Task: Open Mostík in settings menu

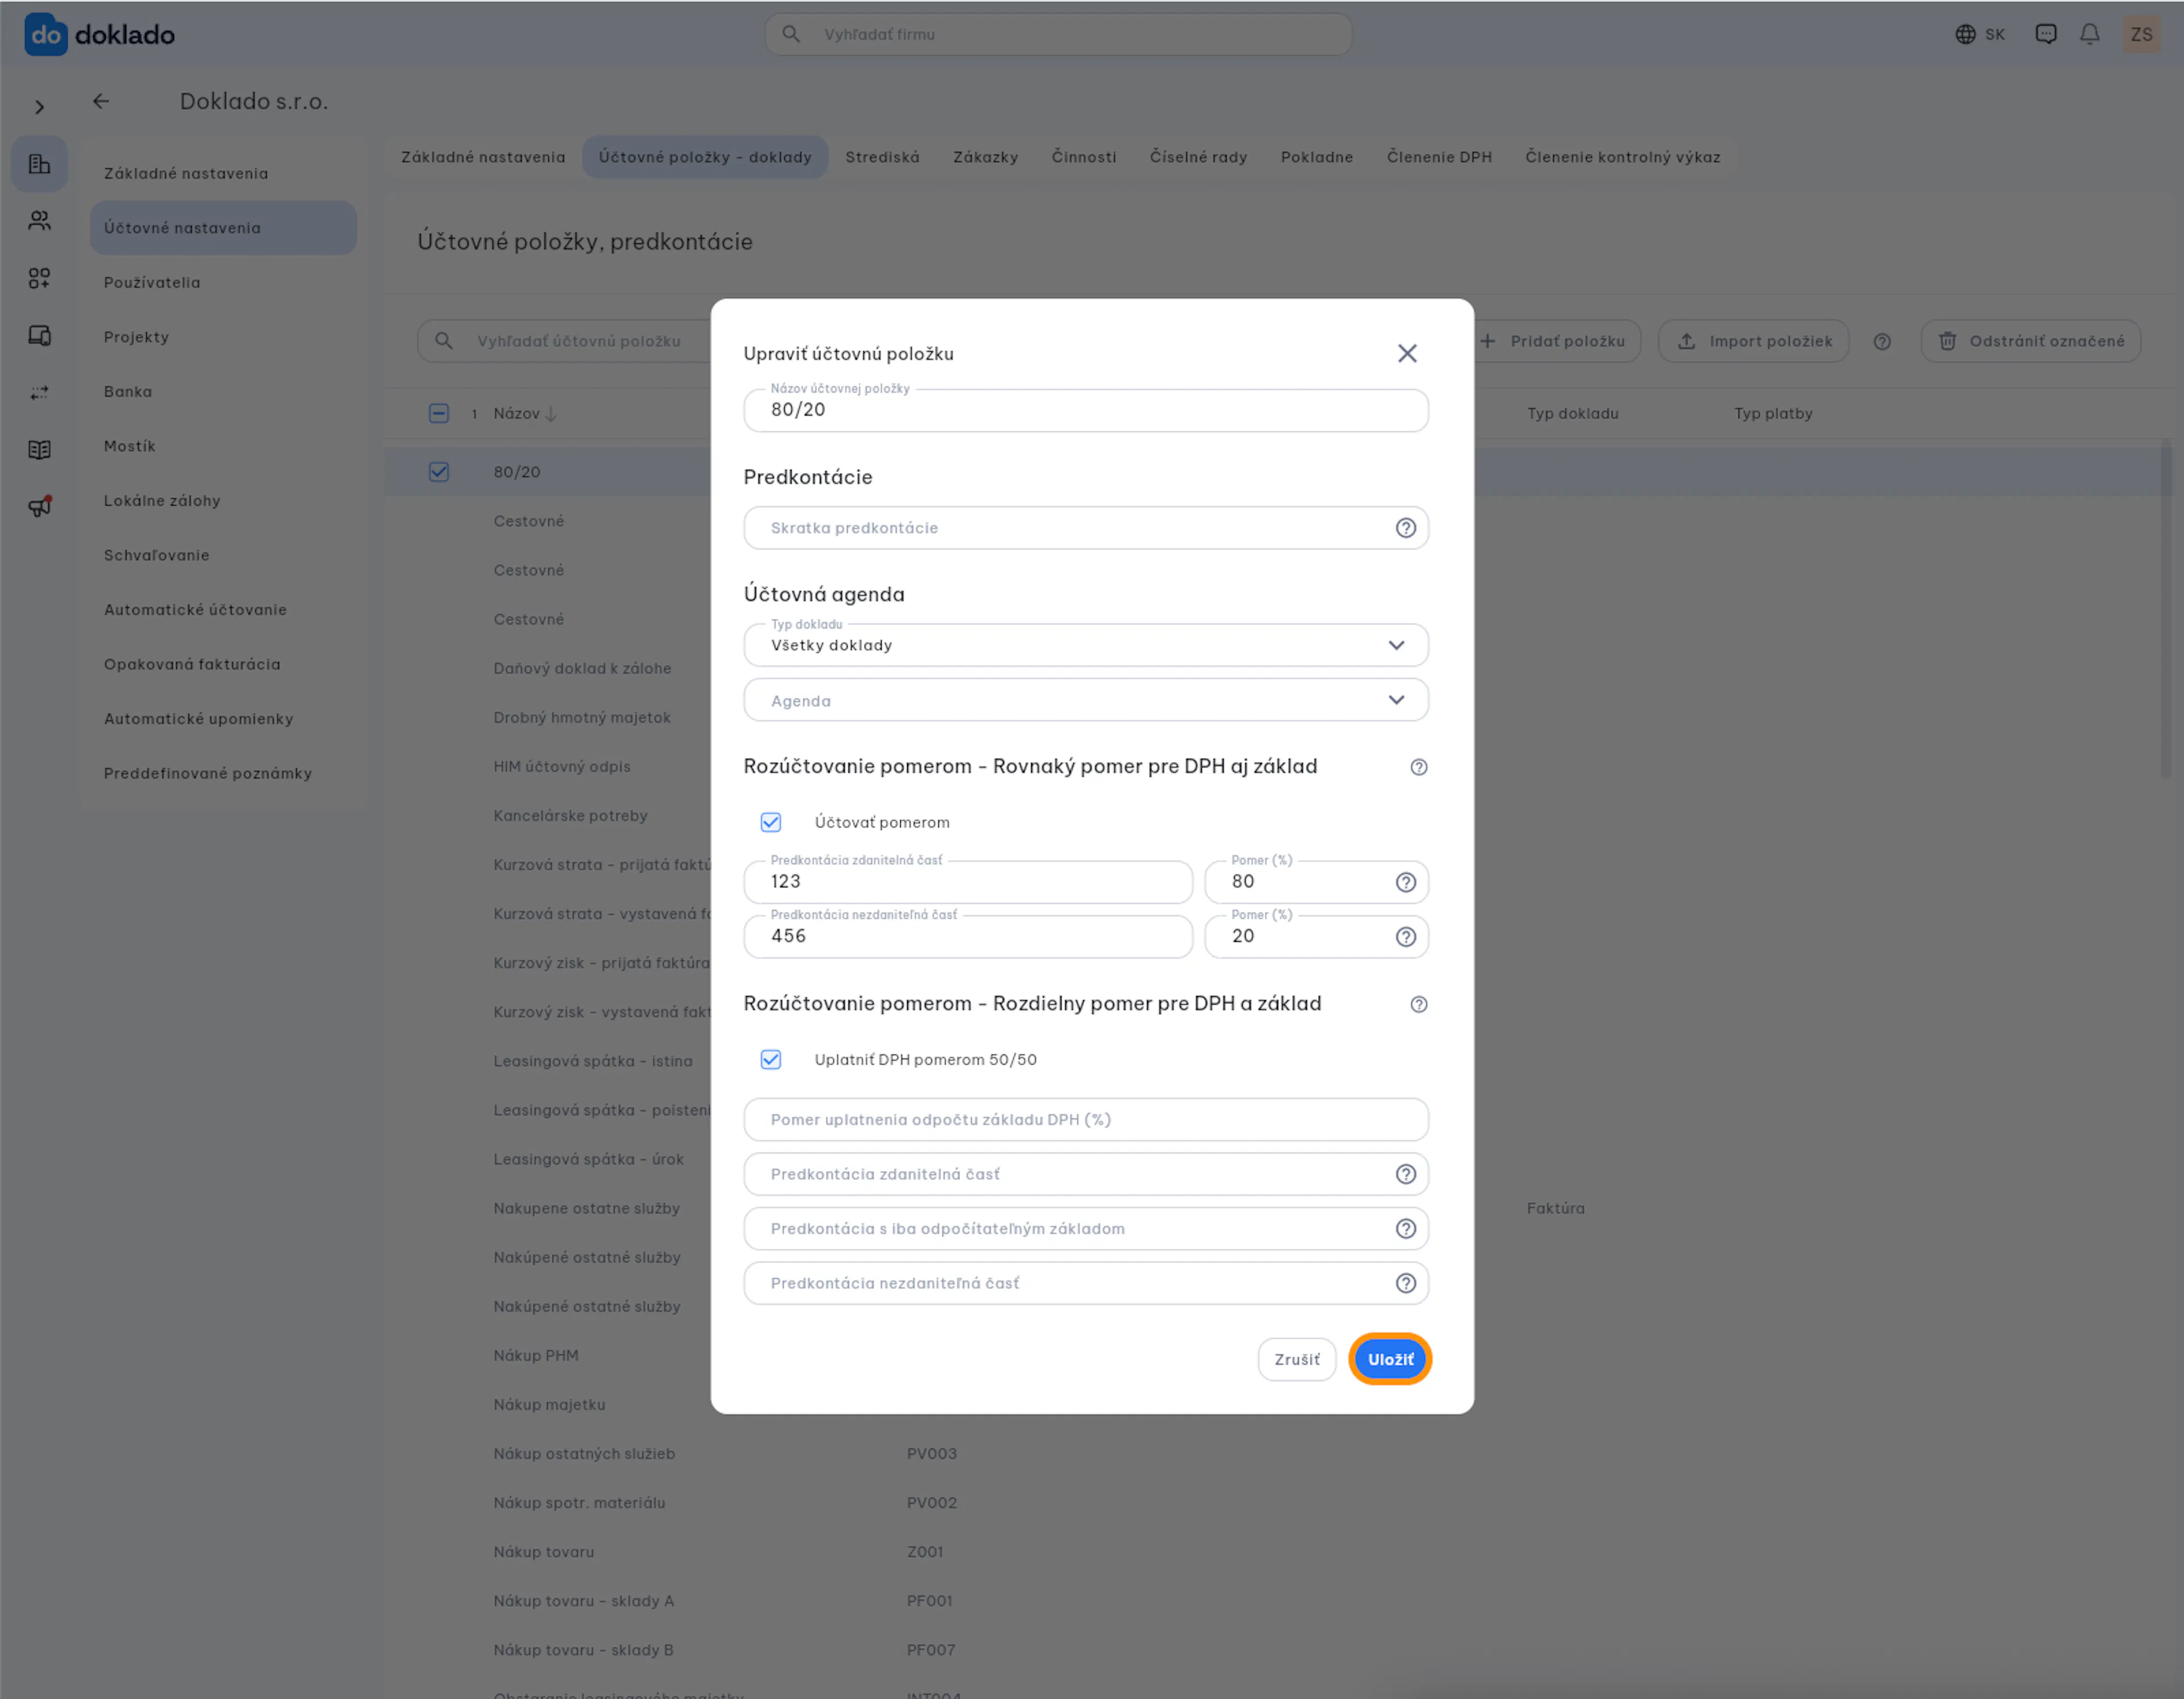Action: pos(223,447)
